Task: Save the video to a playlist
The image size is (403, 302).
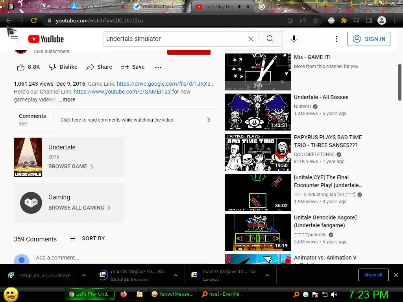Action: (133, 67)
